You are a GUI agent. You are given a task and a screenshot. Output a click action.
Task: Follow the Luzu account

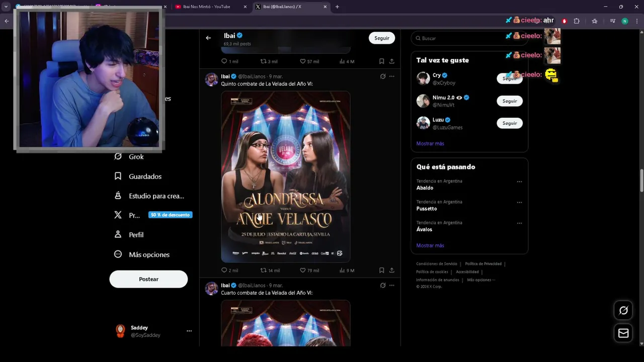pyautogui.click(x=510, y=123)
